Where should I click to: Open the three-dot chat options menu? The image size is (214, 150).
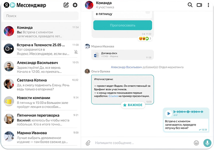[x=208, y=5]
